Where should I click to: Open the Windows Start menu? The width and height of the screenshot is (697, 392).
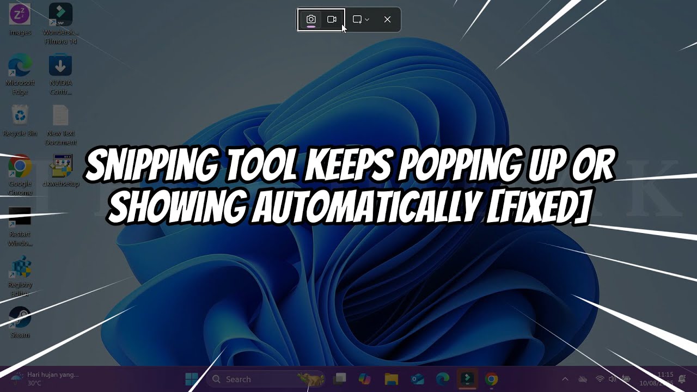(192, 379)
